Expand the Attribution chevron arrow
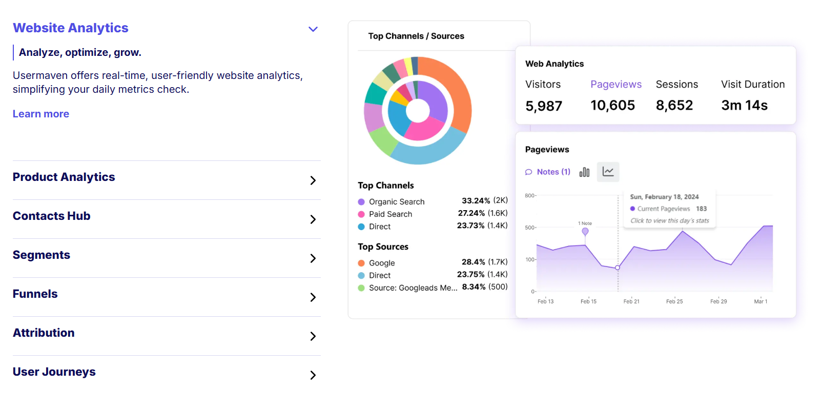 tap(313, 336)
